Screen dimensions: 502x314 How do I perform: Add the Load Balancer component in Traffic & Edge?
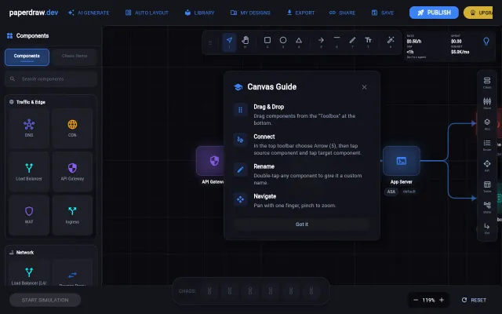(29, 172)
